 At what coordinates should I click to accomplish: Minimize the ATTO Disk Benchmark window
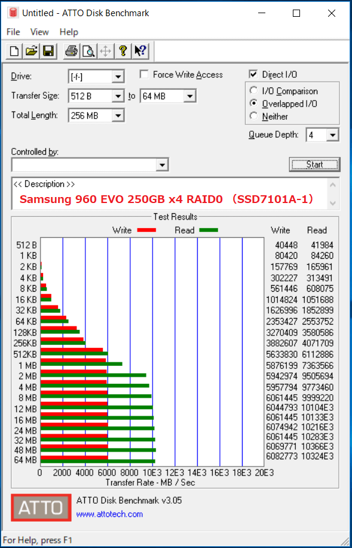click(x=262, y=13)
